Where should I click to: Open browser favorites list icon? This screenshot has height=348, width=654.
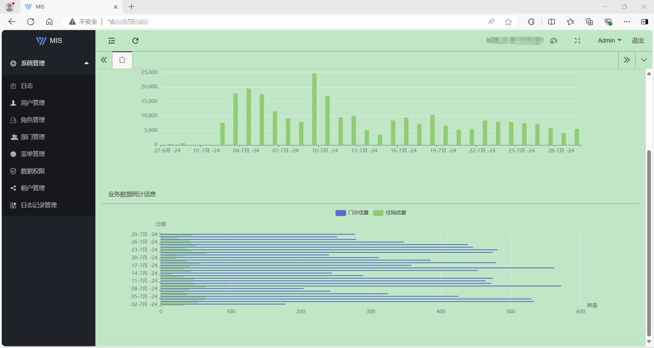571,22
